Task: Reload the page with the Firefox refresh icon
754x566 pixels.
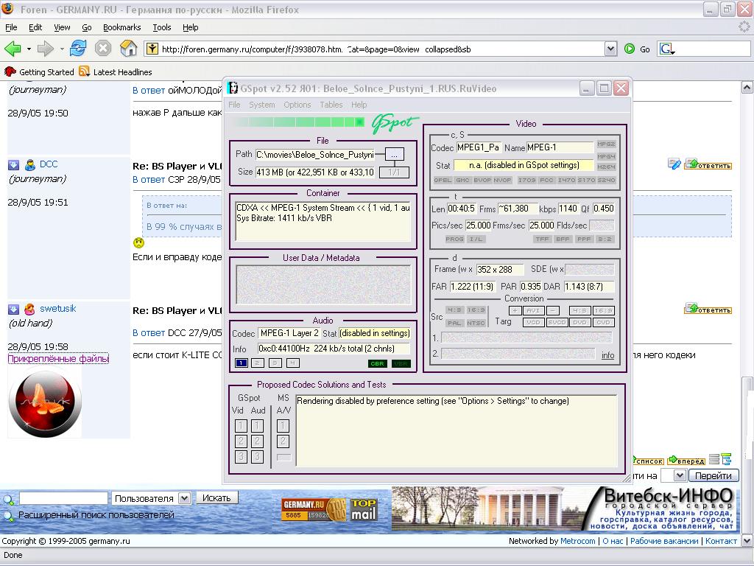Action: click(x=78, y=49)
